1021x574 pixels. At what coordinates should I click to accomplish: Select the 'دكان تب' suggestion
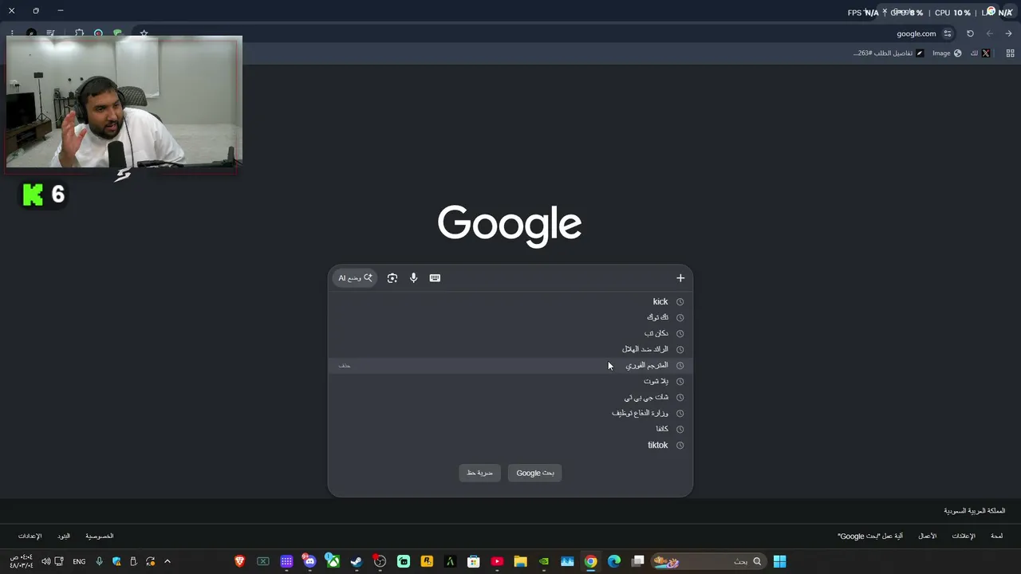510,333
